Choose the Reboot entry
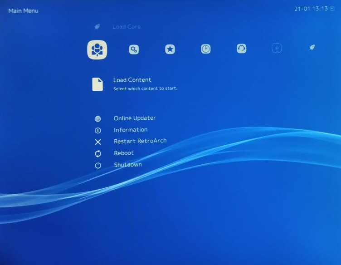Image resolution: width=341 pixels, height=265 pixels. click(x=123, y=153)
